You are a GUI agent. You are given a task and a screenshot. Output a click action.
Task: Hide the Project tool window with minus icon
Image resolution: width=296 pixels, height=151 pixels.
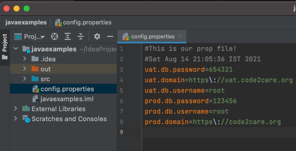(x=110, y=37)
